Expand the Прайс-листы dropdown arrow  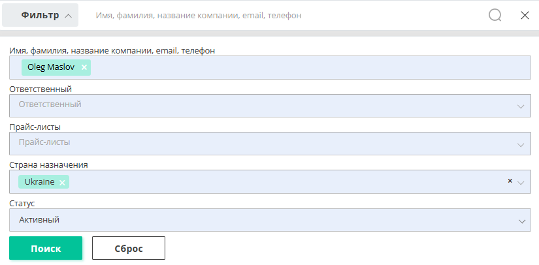[521, 145]
